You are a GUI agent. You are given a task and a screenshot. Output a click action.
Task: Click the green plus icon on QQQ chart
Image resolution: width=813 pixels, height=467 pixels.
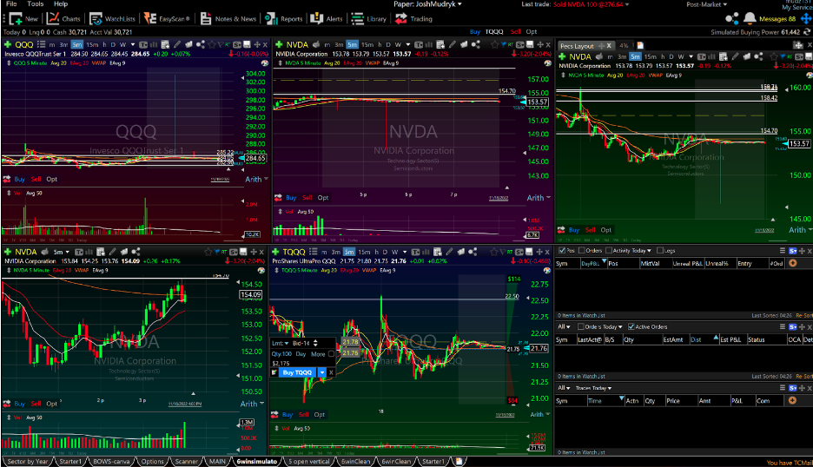pos(8,44)
